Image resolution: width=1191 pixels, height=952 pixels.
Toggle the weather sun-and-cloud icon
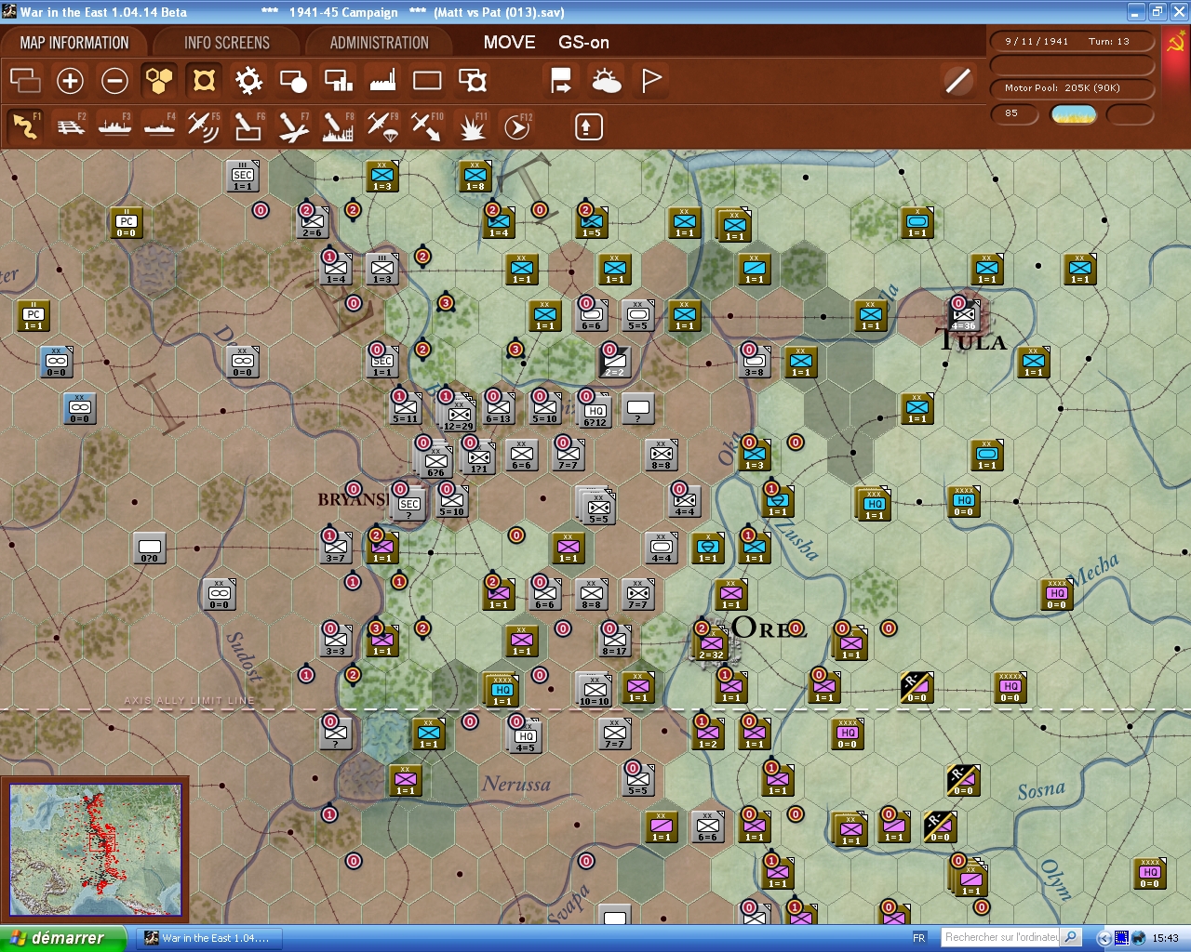click(606, 81)
